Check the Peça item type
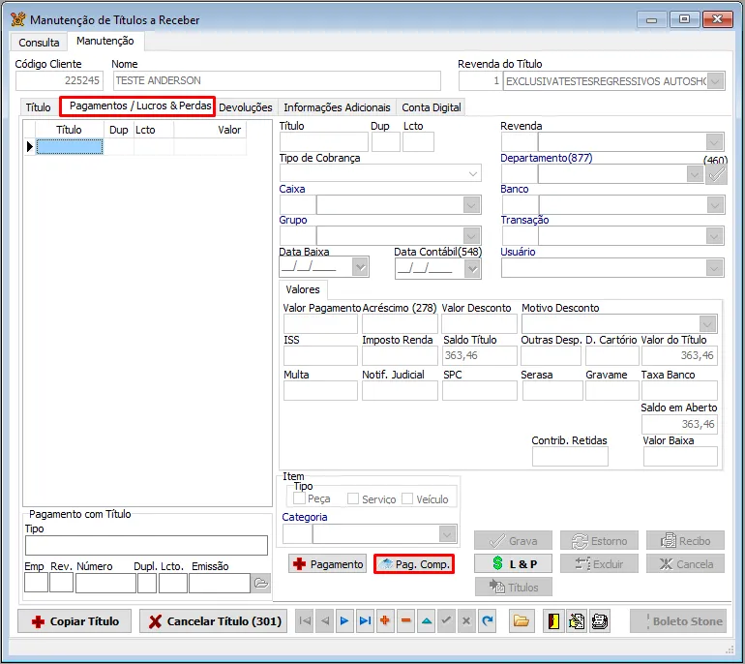This screenshot has height=664, width=745. tap(299, 498)
